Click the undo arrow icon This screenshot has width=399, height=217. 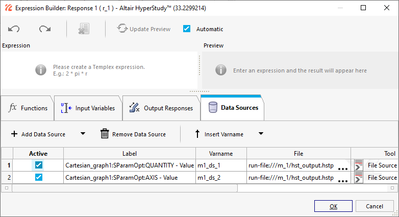pos(14,29)
